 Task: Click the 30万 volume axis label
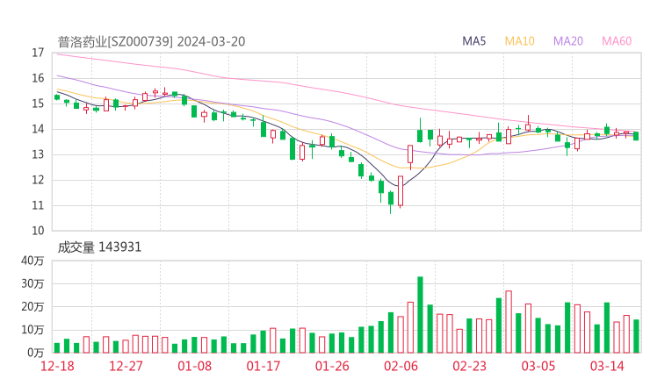32,283
